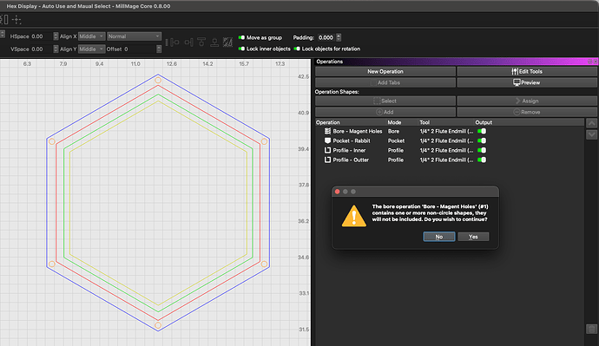Click the Pocket - Rabbit operation icon
599x346 pixels.
click(x=327, y=140)
